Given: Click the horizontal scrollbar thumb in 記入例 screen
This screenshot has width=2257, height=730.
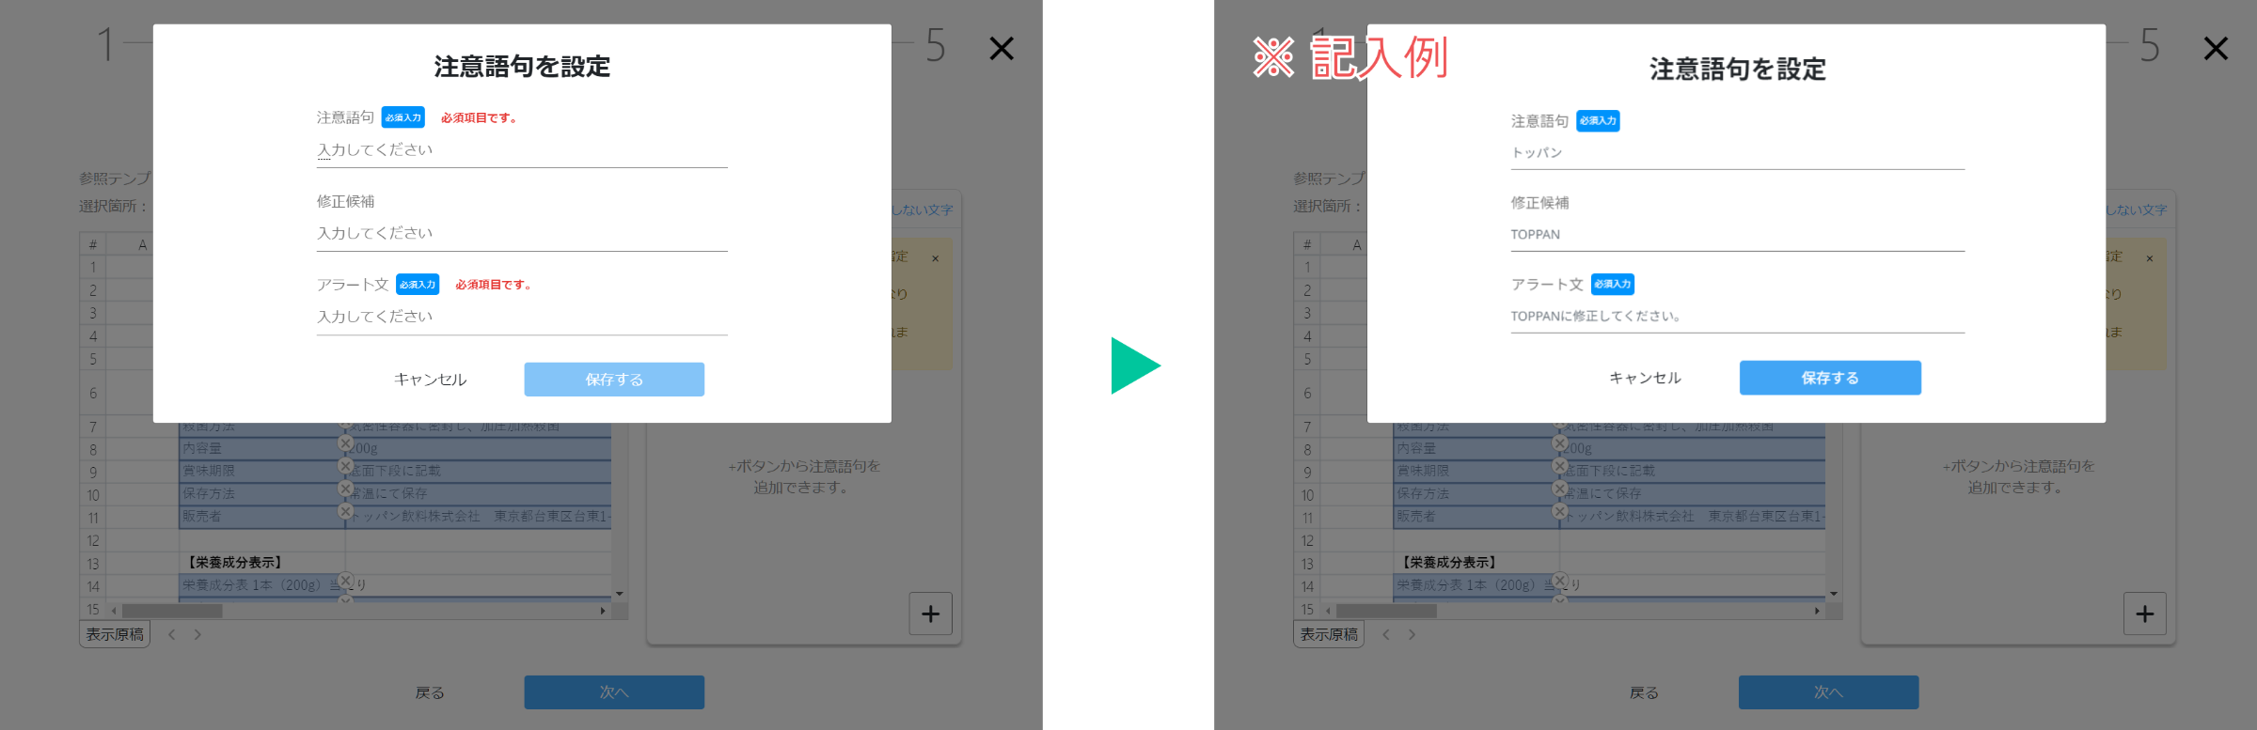Looking at the screenshot, I should pos(1386,611).
